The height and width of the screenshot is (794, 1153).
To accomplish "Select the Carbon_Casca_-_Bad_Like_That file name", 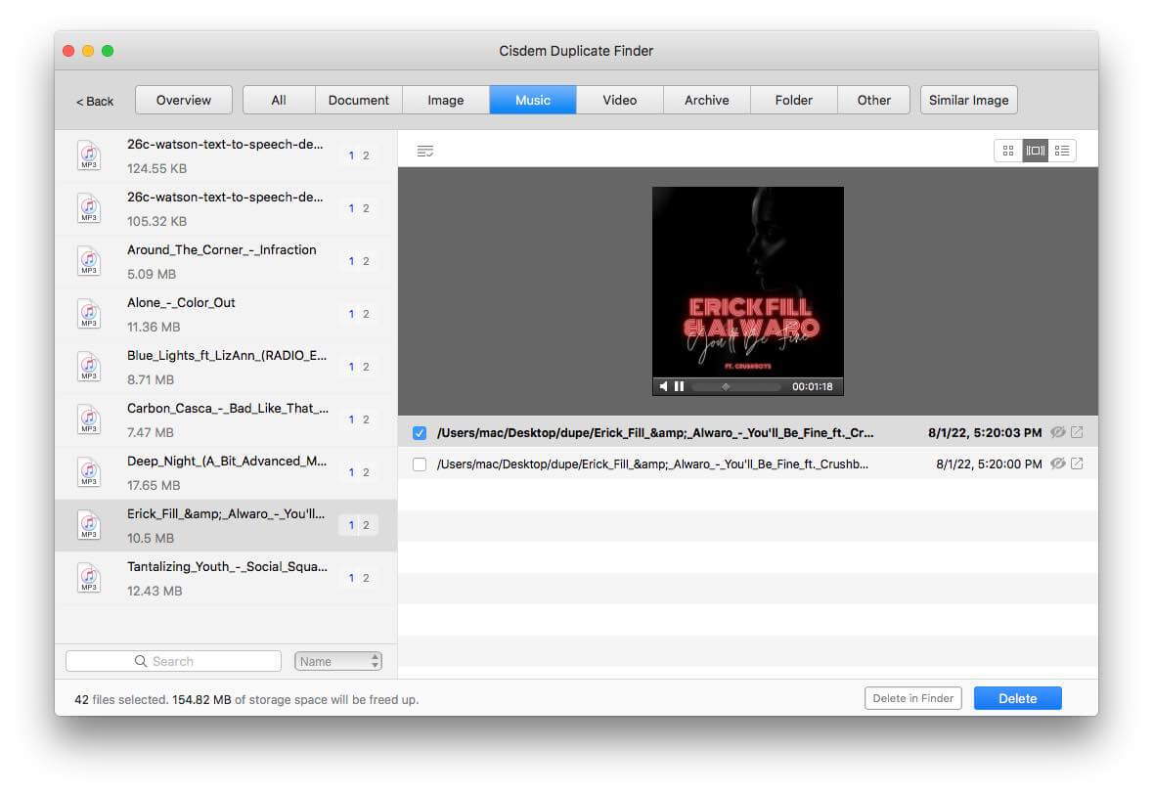I will [x=227, y=409].
